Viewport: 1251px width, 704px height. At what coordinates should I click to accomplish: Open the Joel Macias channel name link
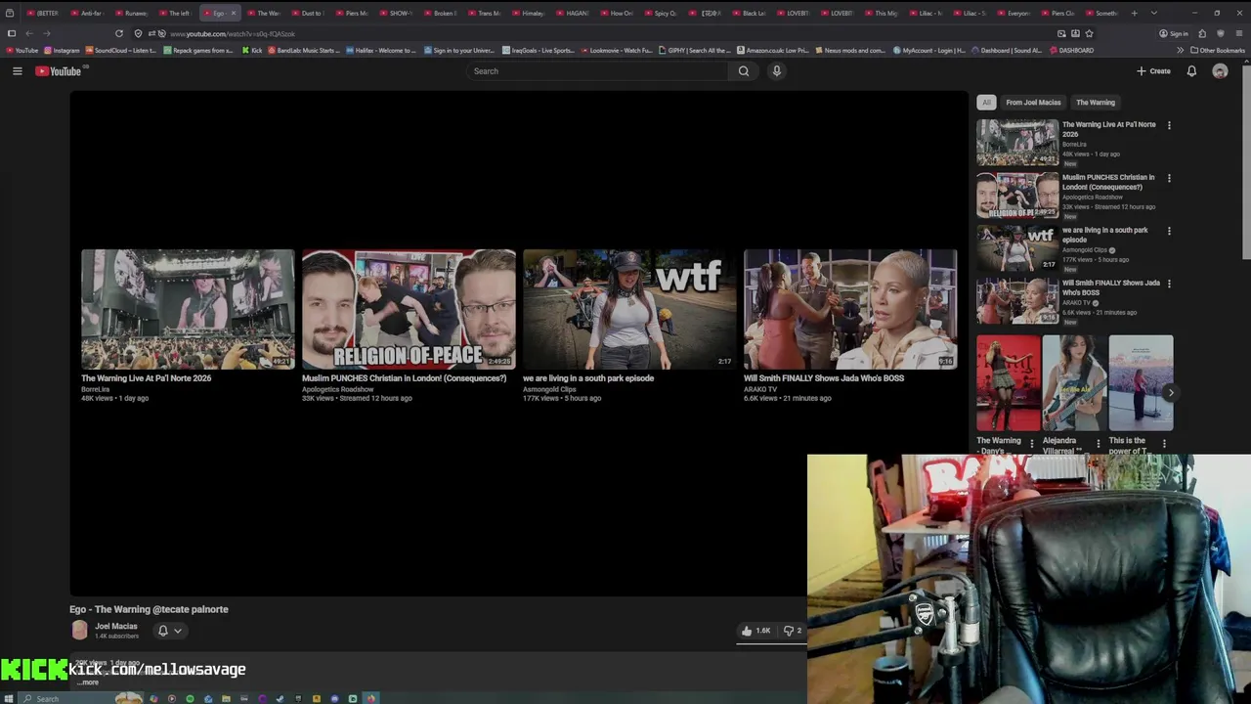click(116, 626)
